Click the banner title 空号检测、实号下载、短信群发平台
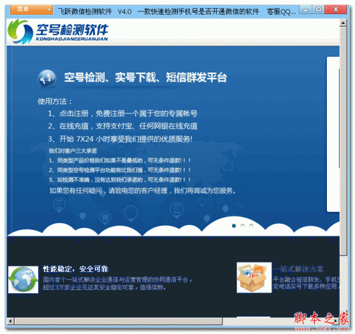This screenshot has width=355, height=334. (145, 77)
